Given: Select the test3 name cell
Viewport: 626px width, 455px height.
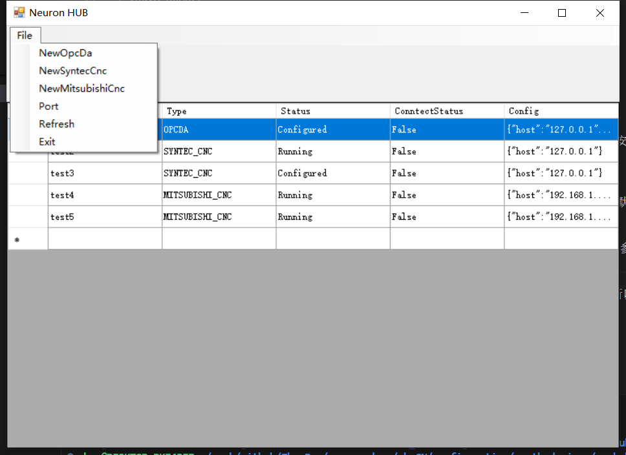Looking at the screenshot, I should pos(104,173).
